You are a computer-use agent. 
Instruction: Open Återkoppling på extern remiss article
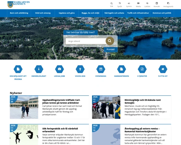[142, 130]
